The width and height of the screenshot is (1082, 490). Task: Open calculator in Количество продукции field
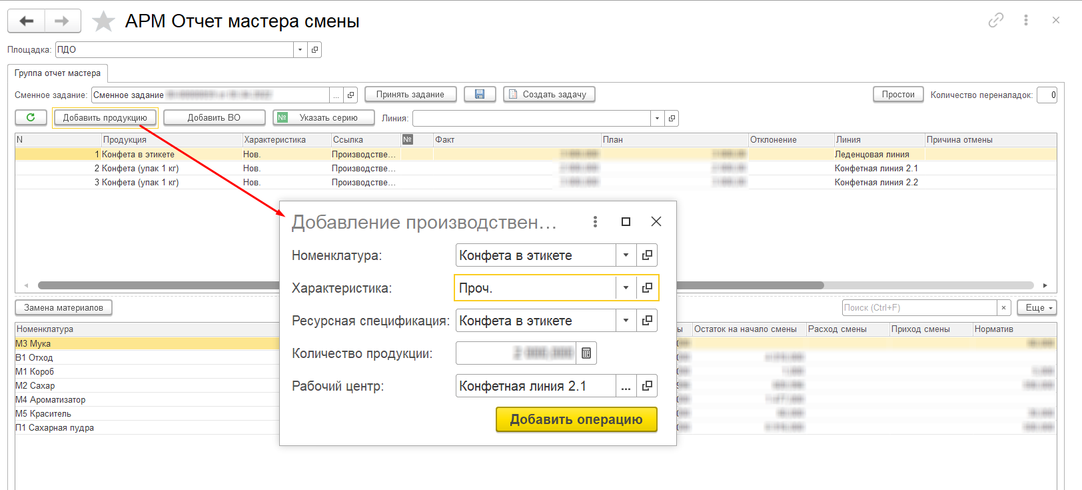tap(586, 353)
